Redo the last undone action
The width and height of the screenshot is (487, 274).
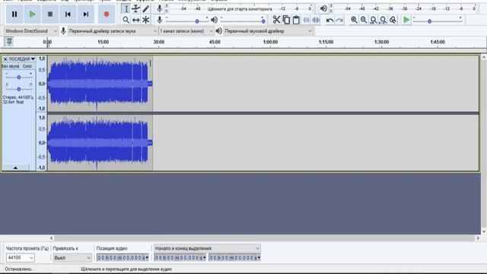pos(339,21)
